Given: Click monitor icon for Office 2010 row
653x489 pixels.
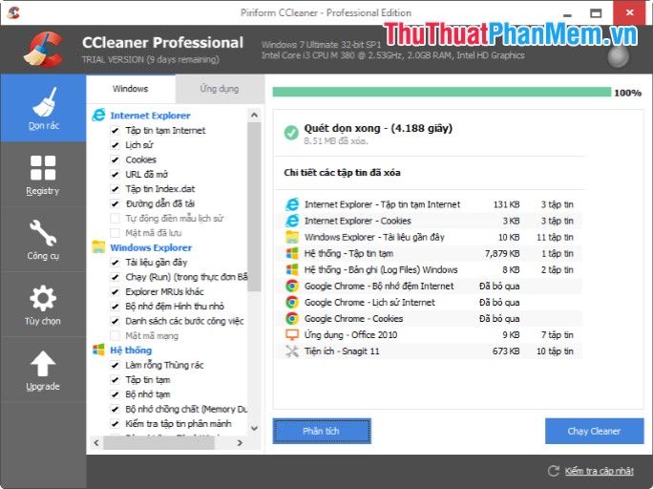Looking at the screenshot, I should coord(292,334).
